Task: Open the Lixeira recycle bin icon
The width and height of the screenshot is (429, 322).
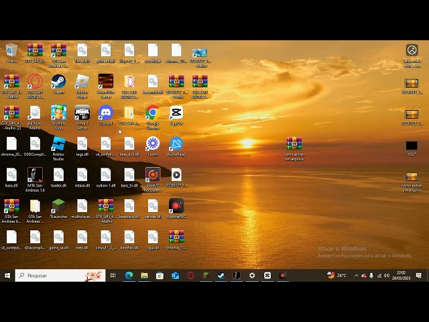Action: point(11,53)
